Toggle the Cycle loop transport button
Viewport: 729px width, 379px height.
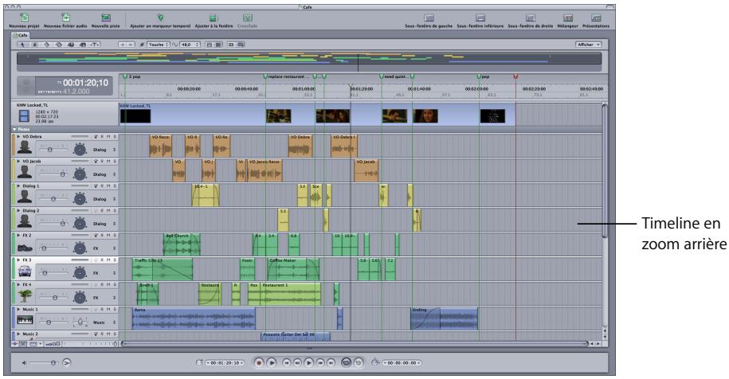point(346,362)
